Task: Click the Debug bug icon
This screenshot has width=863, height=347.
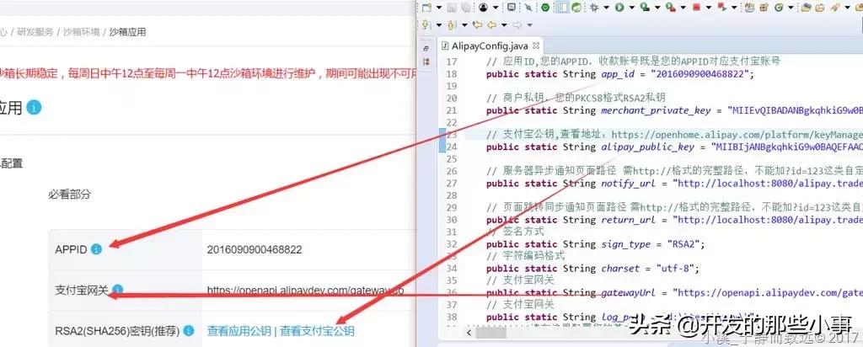Action: coord(594,7)
